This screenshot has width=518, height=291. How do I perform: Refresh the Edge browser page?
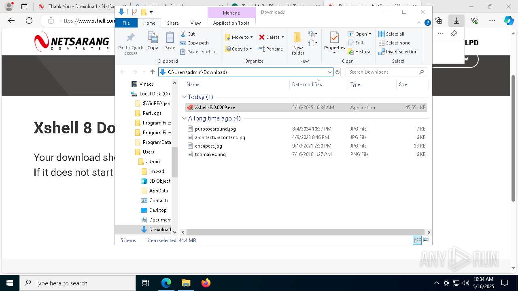[x=29, y=21]
